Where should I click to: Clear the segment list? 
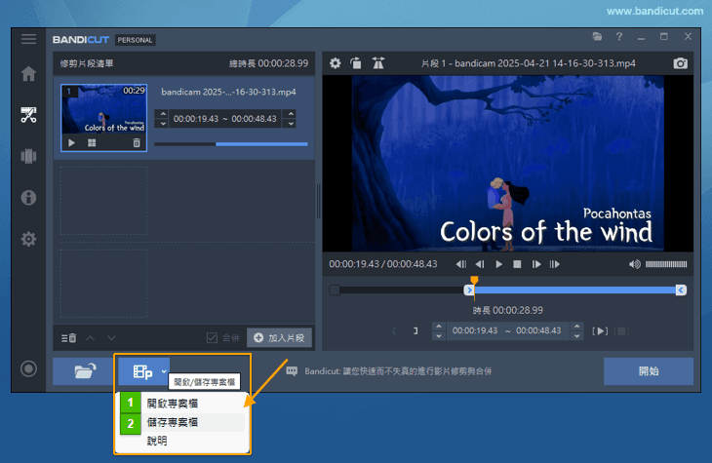point(68,337)
